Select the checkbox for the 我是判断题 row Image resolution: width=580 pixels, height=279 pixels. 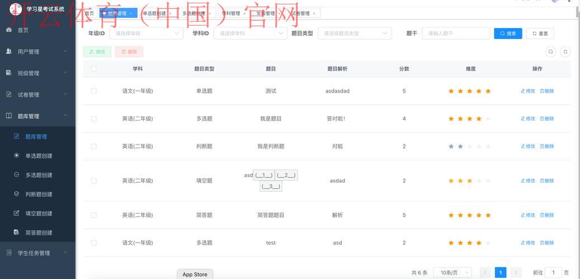click(93, 147)
